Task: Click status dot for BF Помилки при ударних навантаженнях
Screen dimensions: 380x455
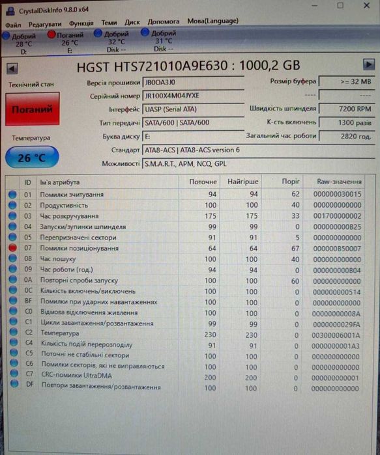Action: pos(13,301)
